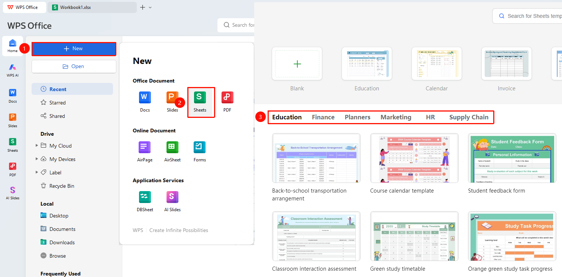
Task: Click the blue New button
Action: (x=74, y=49)
